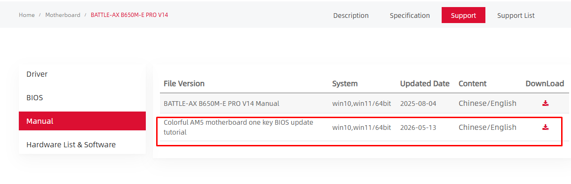Open the Specification tab

click(x=410, y=16)
